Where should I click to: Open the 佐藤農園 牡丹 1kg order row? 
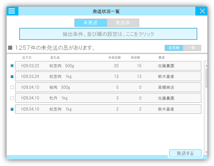click(108, 98)
